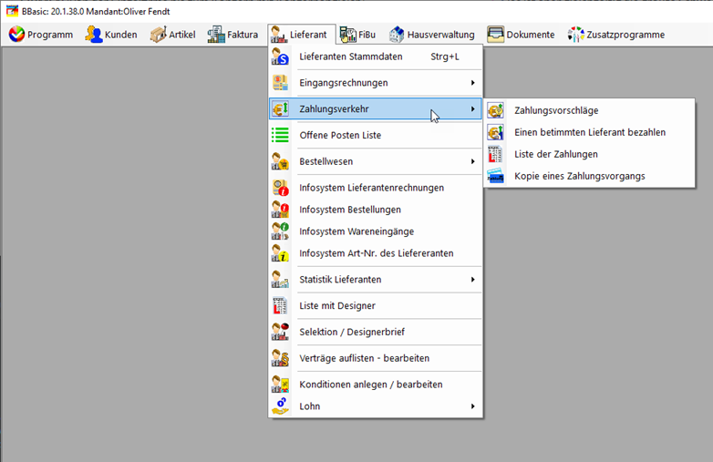Click the Infosystem Bestellungen icon
This screenshot has width=713, height=462.
point(280,210)
